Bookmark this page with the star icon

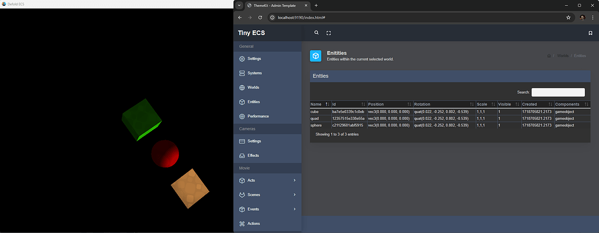pos(569,18)
